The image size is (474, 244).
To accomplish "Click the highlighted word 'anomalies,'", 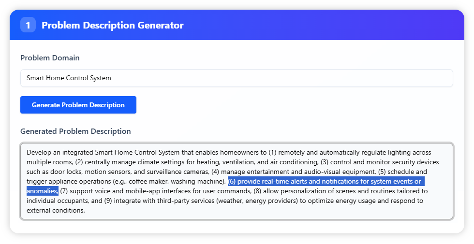I will (42, 191).
